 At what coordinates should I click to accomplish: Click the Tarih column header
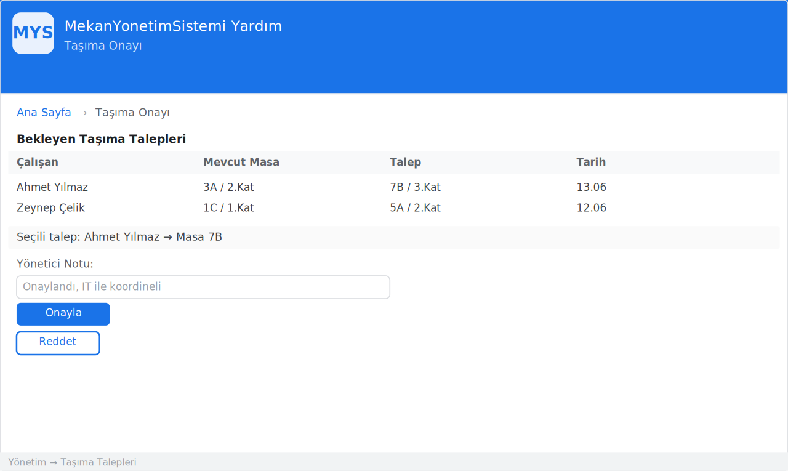[591, 163]
